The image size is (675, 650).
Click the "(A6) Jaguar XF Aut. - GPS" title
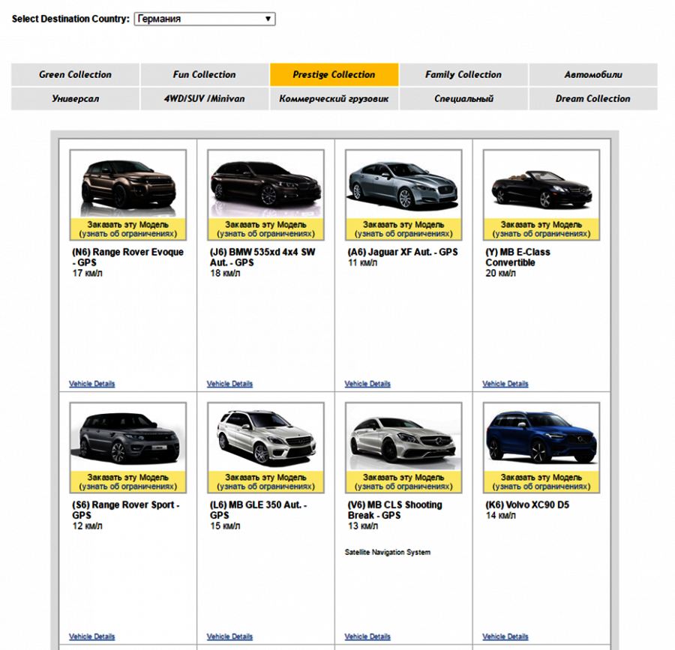pos(403,252)
